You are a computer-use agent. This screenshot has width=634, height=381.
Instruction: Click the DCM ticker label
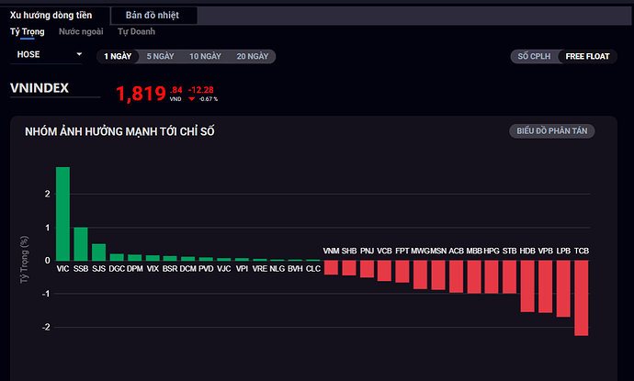pos(188,269)
